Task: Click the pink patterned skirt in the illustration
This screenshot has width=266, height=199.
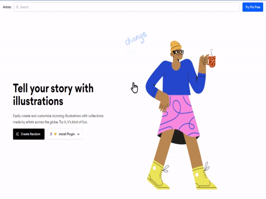Action: tap(179, 115)
